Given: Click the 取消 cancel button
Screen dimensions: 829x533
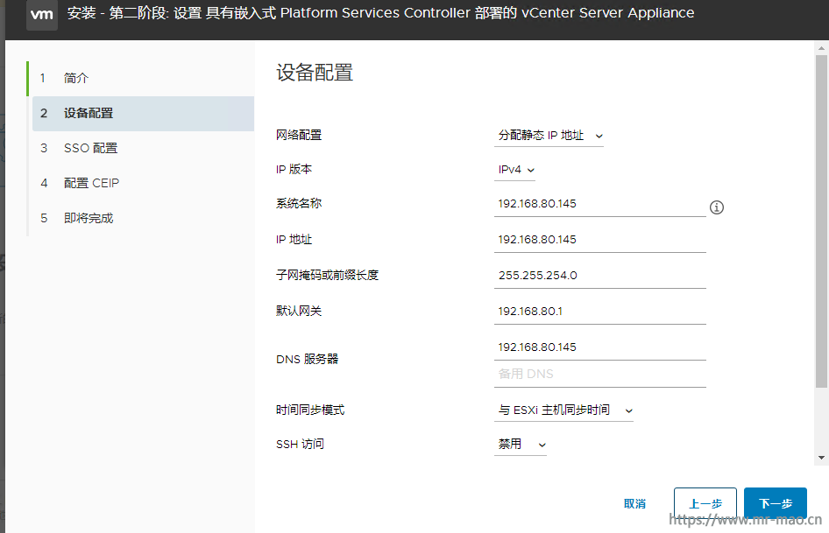Looking at the screenshot, I should click(x=634, y=503).
